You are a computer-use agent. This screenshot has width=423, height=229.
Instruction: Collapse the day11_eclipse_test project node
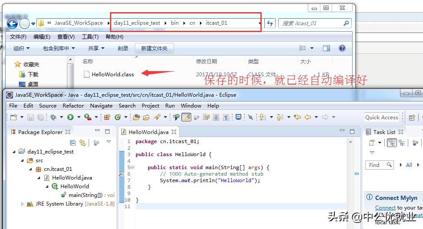click(14, 152)
